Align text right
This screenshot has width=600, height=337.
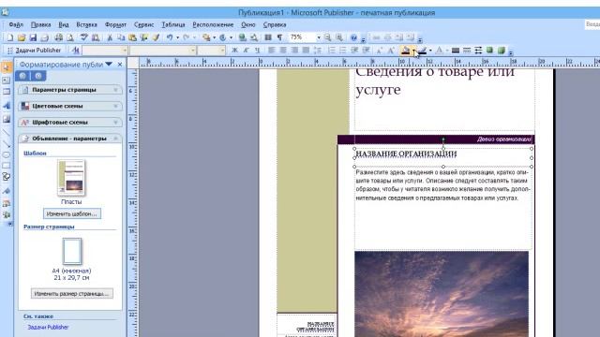tap(294, 50)
